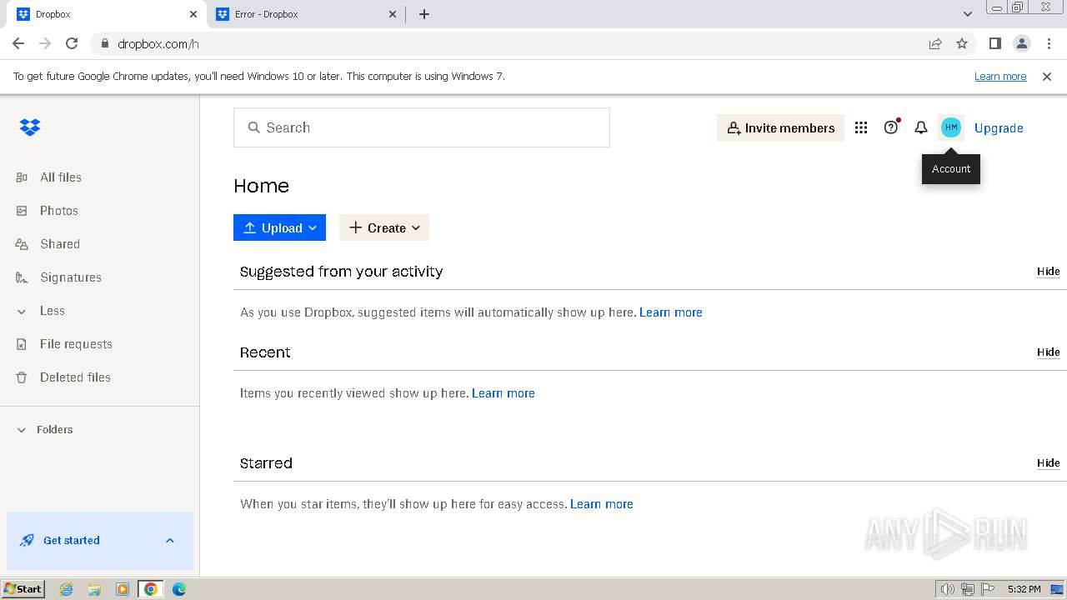1067x600 pixels.
Task: Click the site lock icon
Action: [104, 43]
